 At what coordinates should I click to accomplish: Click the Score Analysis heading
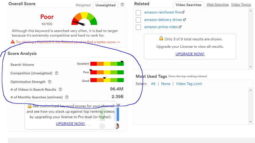(x=22, y=53)
